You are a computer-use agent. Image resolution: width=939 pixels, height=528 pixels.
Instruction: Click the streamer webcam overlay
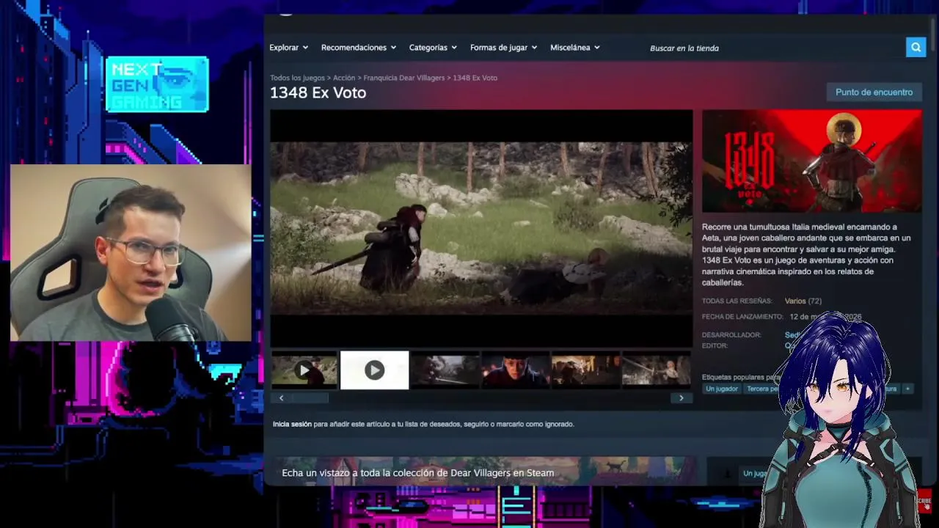(x=131, y=253)
